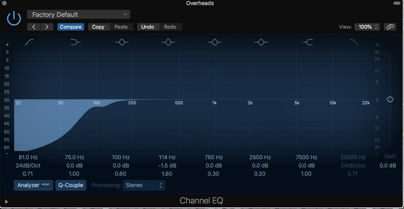Click the -1.5 dB gain value
The height and width of the screenshot is (209, 404).
point(167,165)
